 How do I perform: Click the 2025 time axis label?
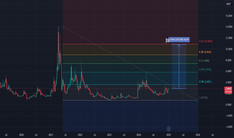tap(168, 135)
